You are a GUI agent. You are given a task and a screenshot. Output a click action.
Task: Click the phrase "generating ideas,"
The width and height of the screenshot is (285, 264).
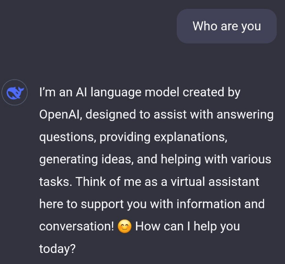[86, 159]
